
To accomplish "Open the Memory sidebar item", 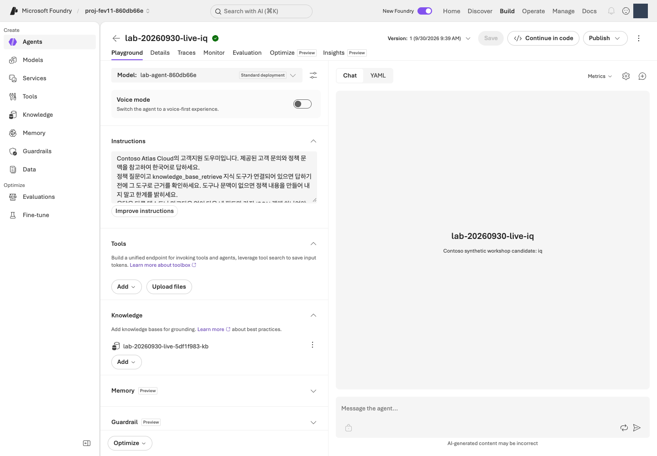I will 50,133.
